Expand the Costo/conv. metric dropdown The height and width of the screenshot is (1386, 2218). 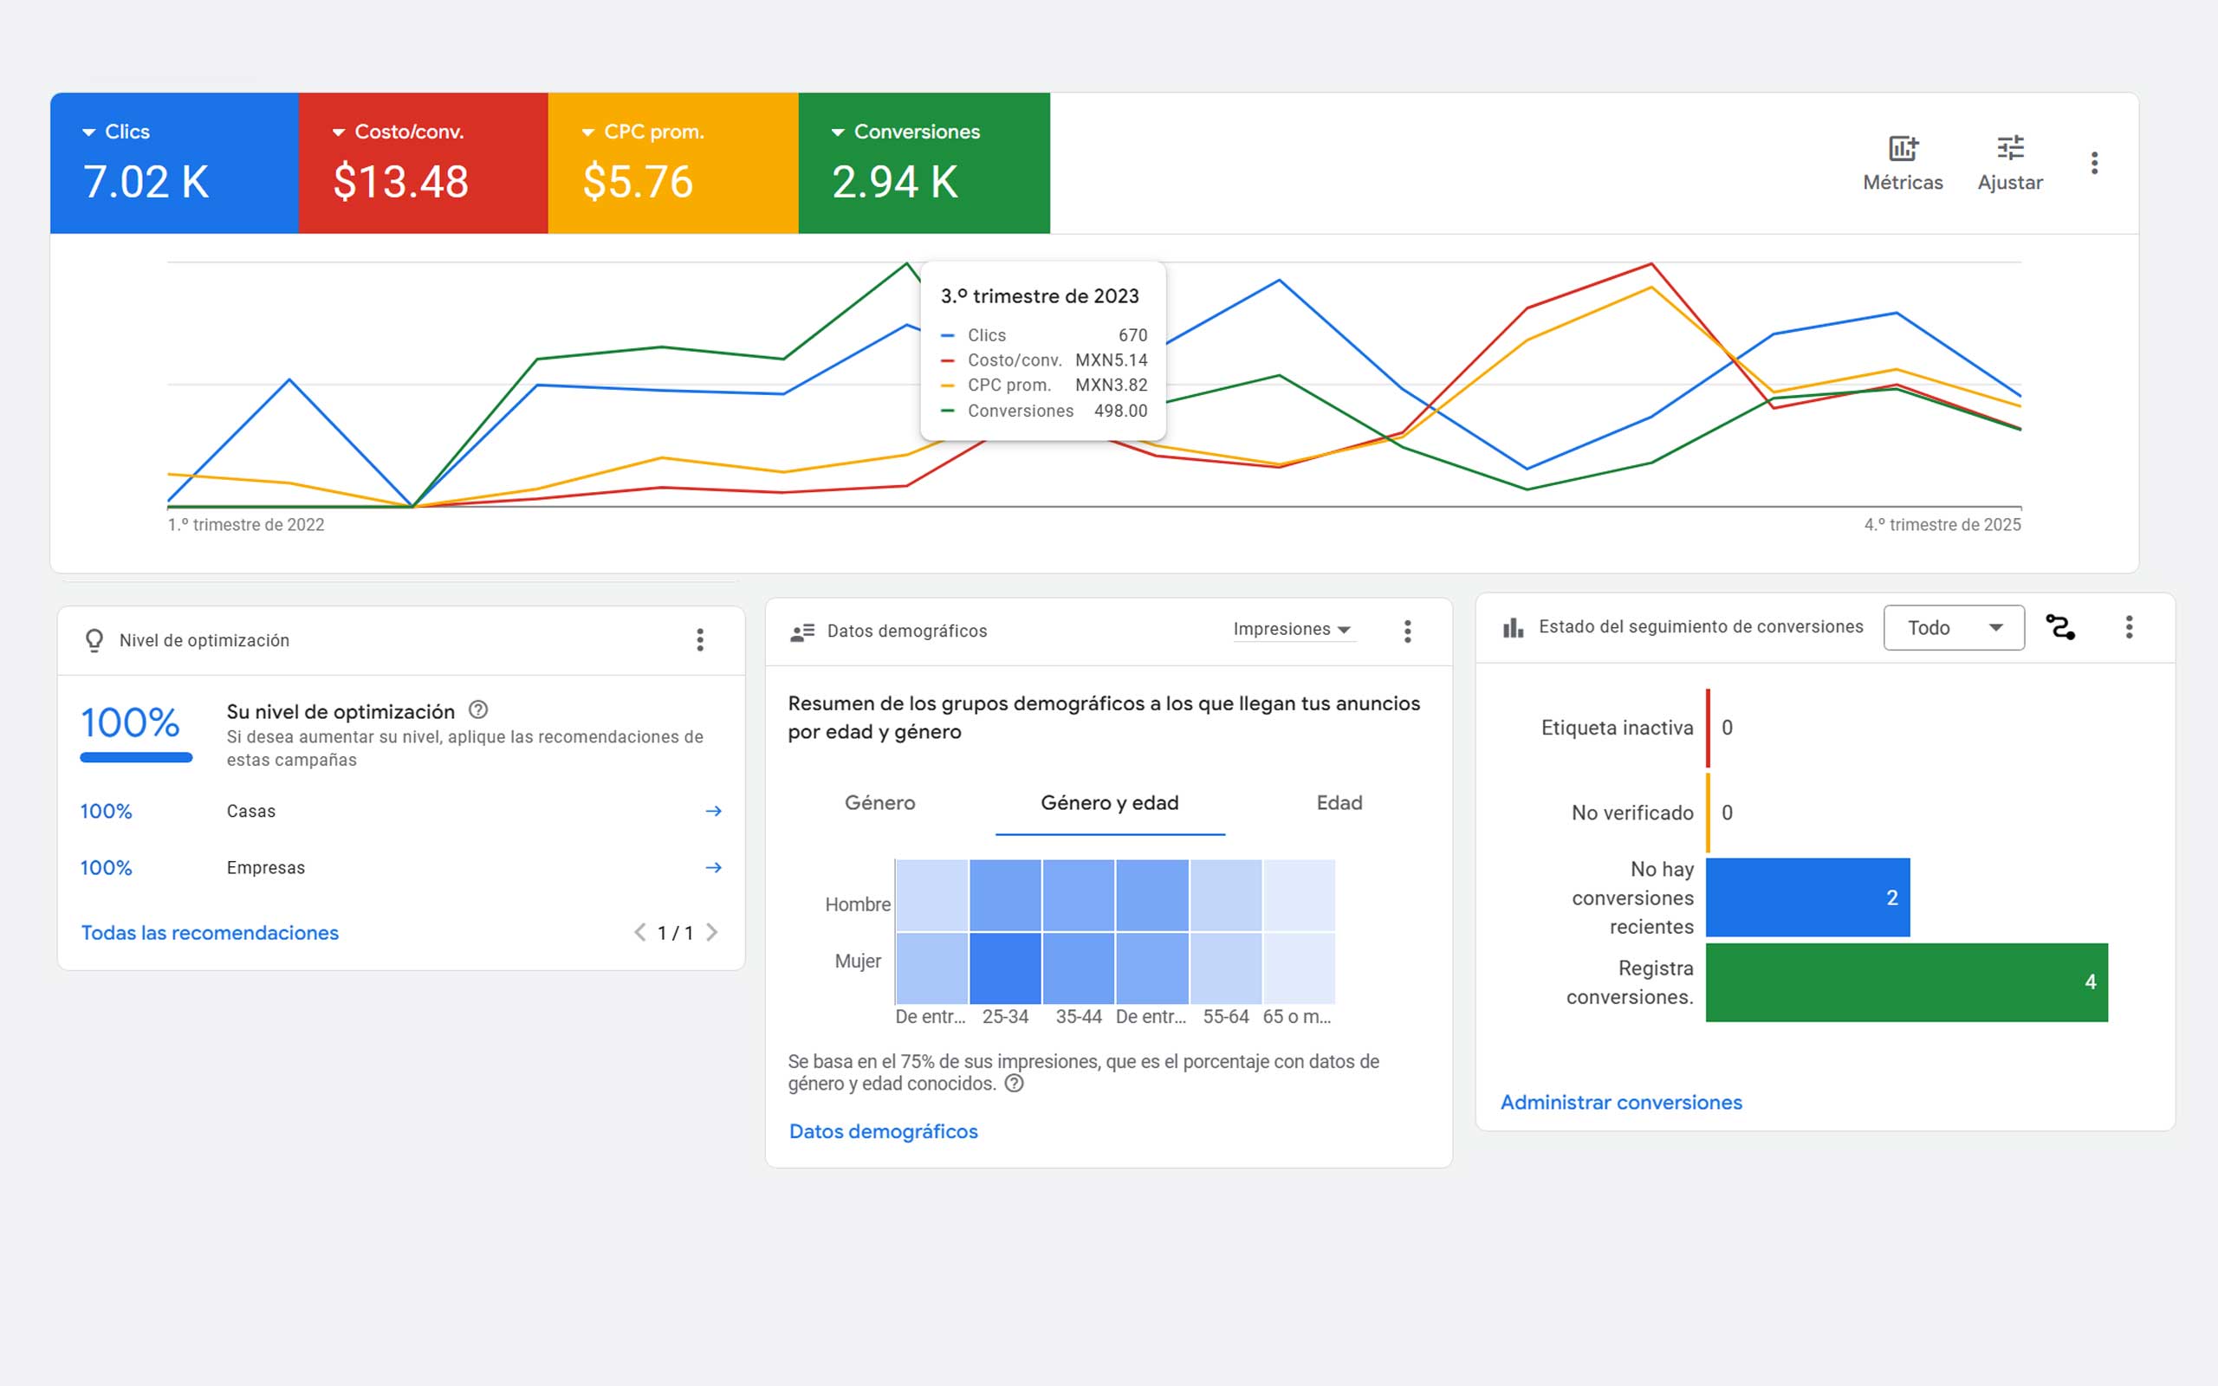pyautogui.click(x=398, y=132)
